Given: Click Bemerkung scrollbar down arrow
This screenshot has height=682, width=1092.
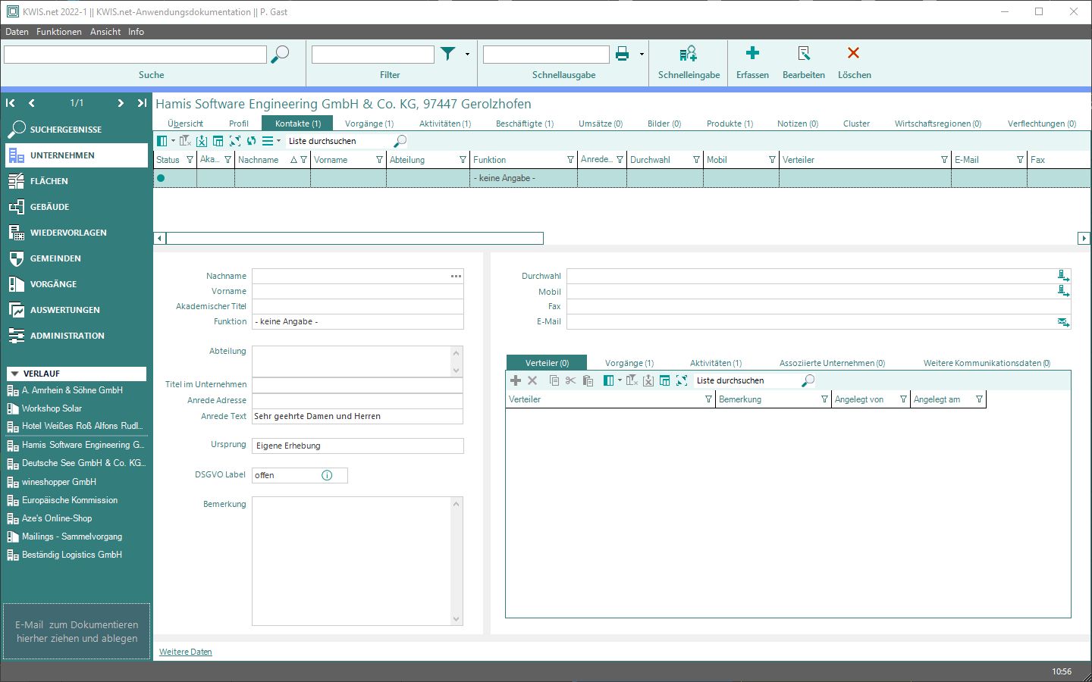Looking at the screenshot, I should (x=456, y=619).
